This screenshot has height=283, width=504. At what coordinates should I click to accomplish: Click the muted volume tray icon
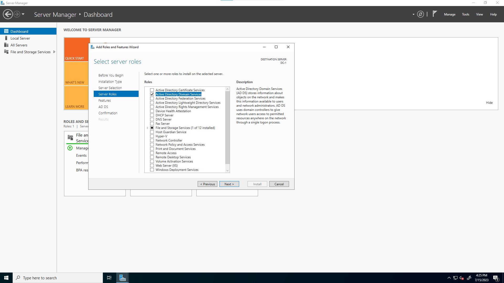tap(462, 278)
